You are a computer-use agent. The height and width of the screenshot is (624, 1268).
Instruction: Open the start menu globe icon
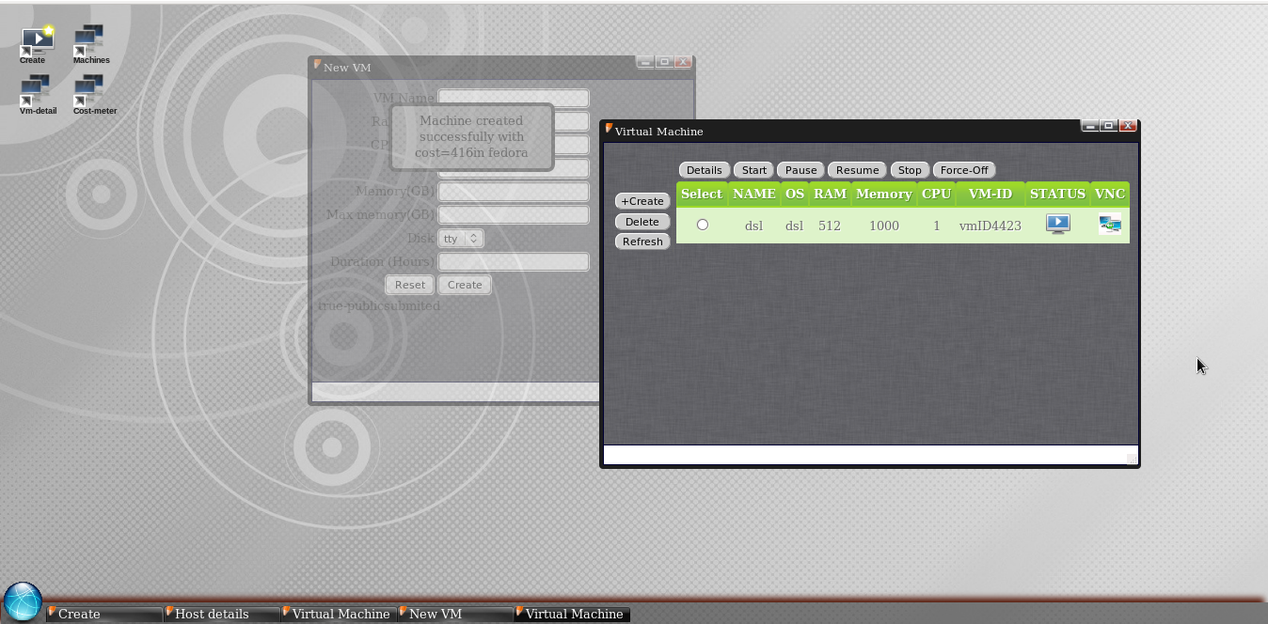pos(23,600)
